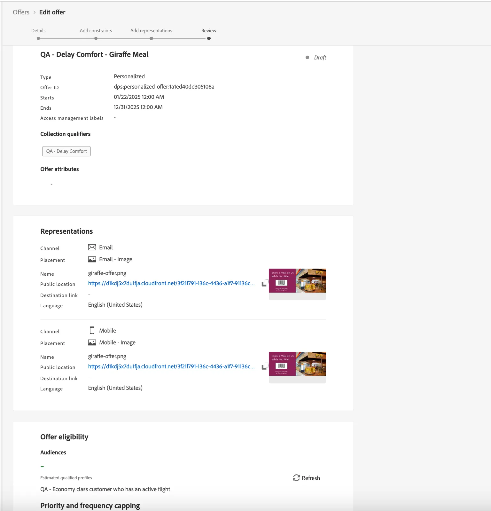The width and height of the screenshot is (491, 511).
Task: Go to the Add constraints step
Action: 96,31
